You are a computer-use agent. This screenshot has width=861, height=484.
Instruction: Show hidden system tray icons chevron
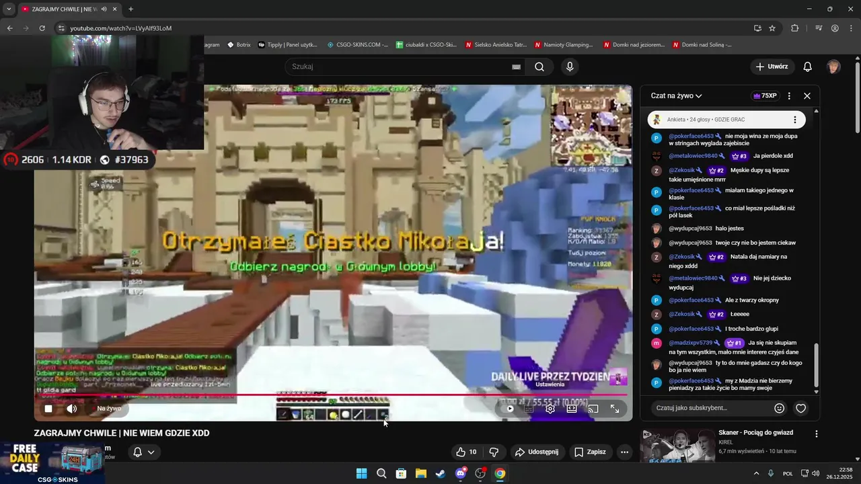click(x=756, y=473)
